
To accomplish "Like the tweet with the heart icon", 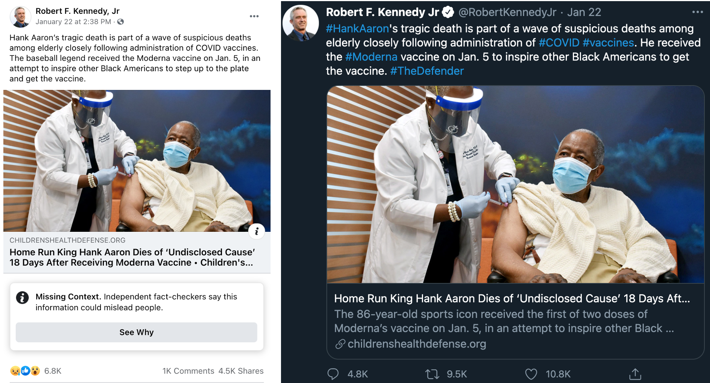I will (531, 374).
